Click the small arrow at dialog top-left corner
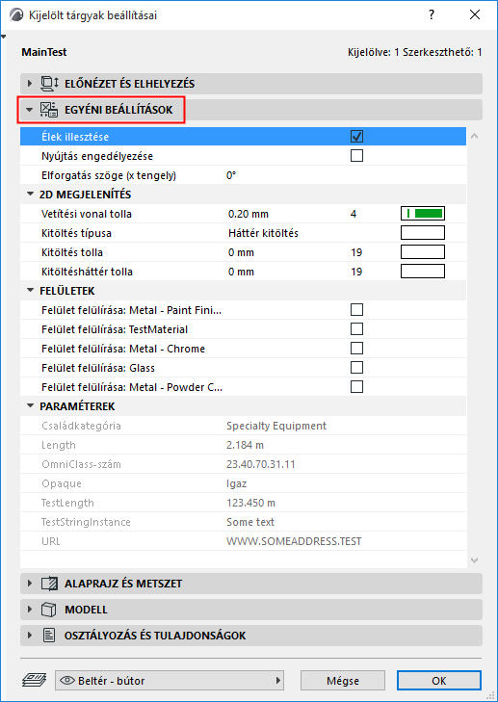Image resolution: width=498 pixels, height=702 pixels. [x=4, y=37]
